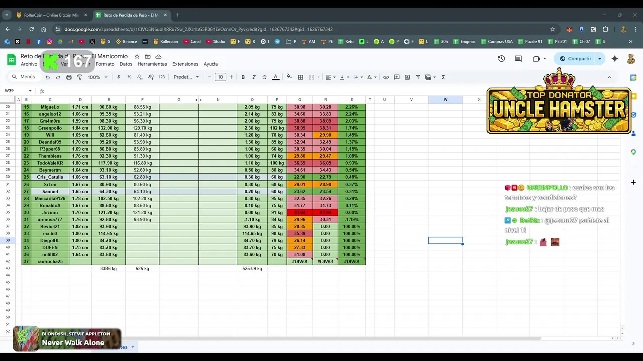
Task: Open the Archivo menu
Action: coord(29,64)
